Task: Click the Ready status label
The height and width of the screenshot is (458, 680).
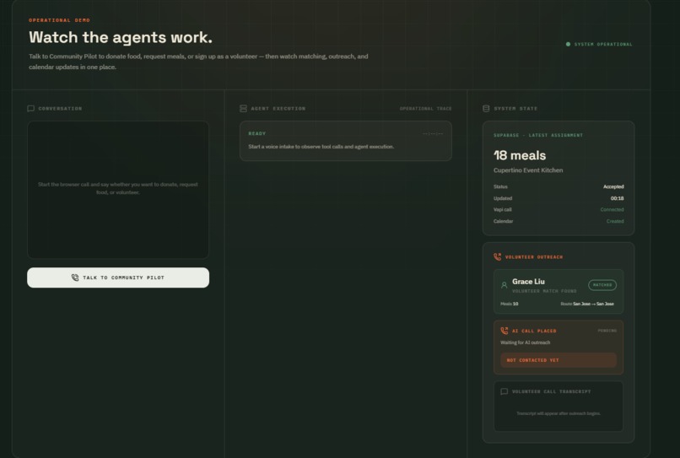Action: [x=257, y=133]
